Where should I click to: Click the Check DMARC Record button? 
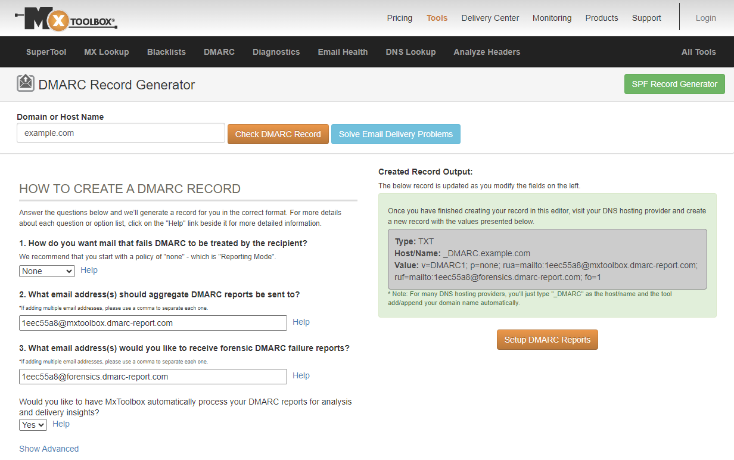coord(278,134)
